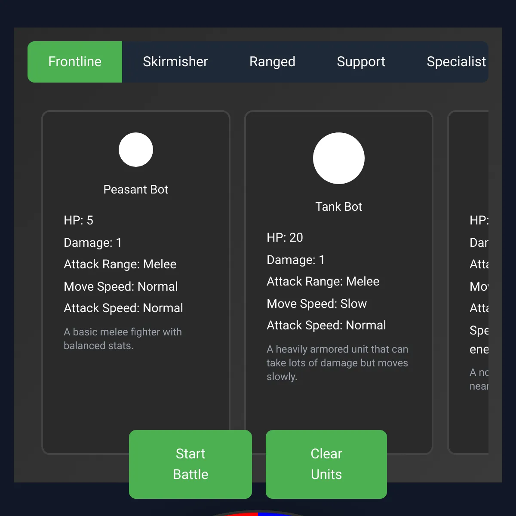Click the Clear Units button

326,464
